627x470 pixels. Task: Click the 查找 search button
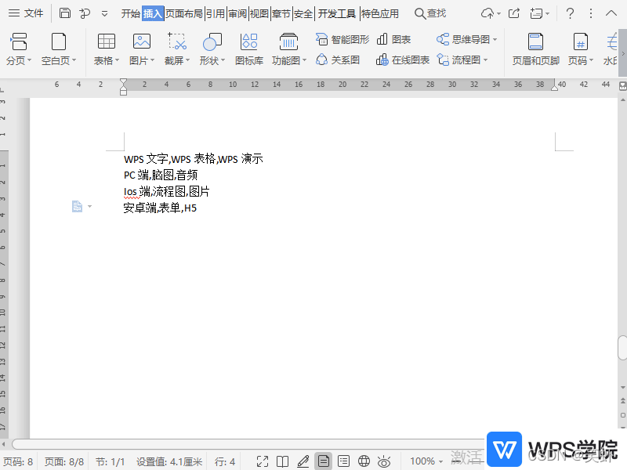click(430, 13)
